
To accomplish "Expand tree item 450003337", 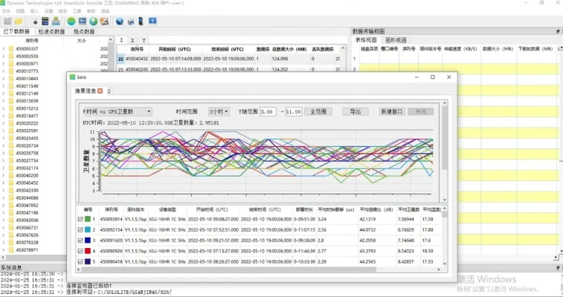I will 4,49.
